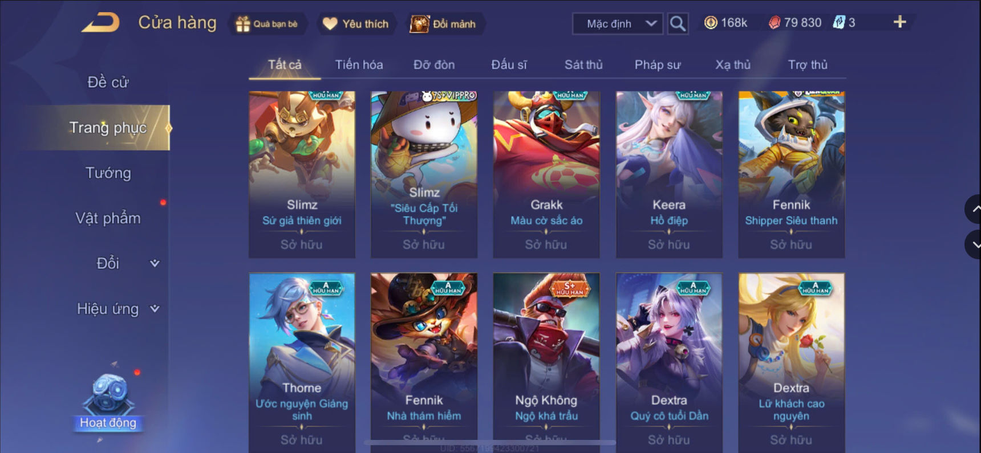The height and width of the screenshot is (453, 981).
Task: Select the Grakk Màu cờ sắc áo card
Action: tap(546, 174)
